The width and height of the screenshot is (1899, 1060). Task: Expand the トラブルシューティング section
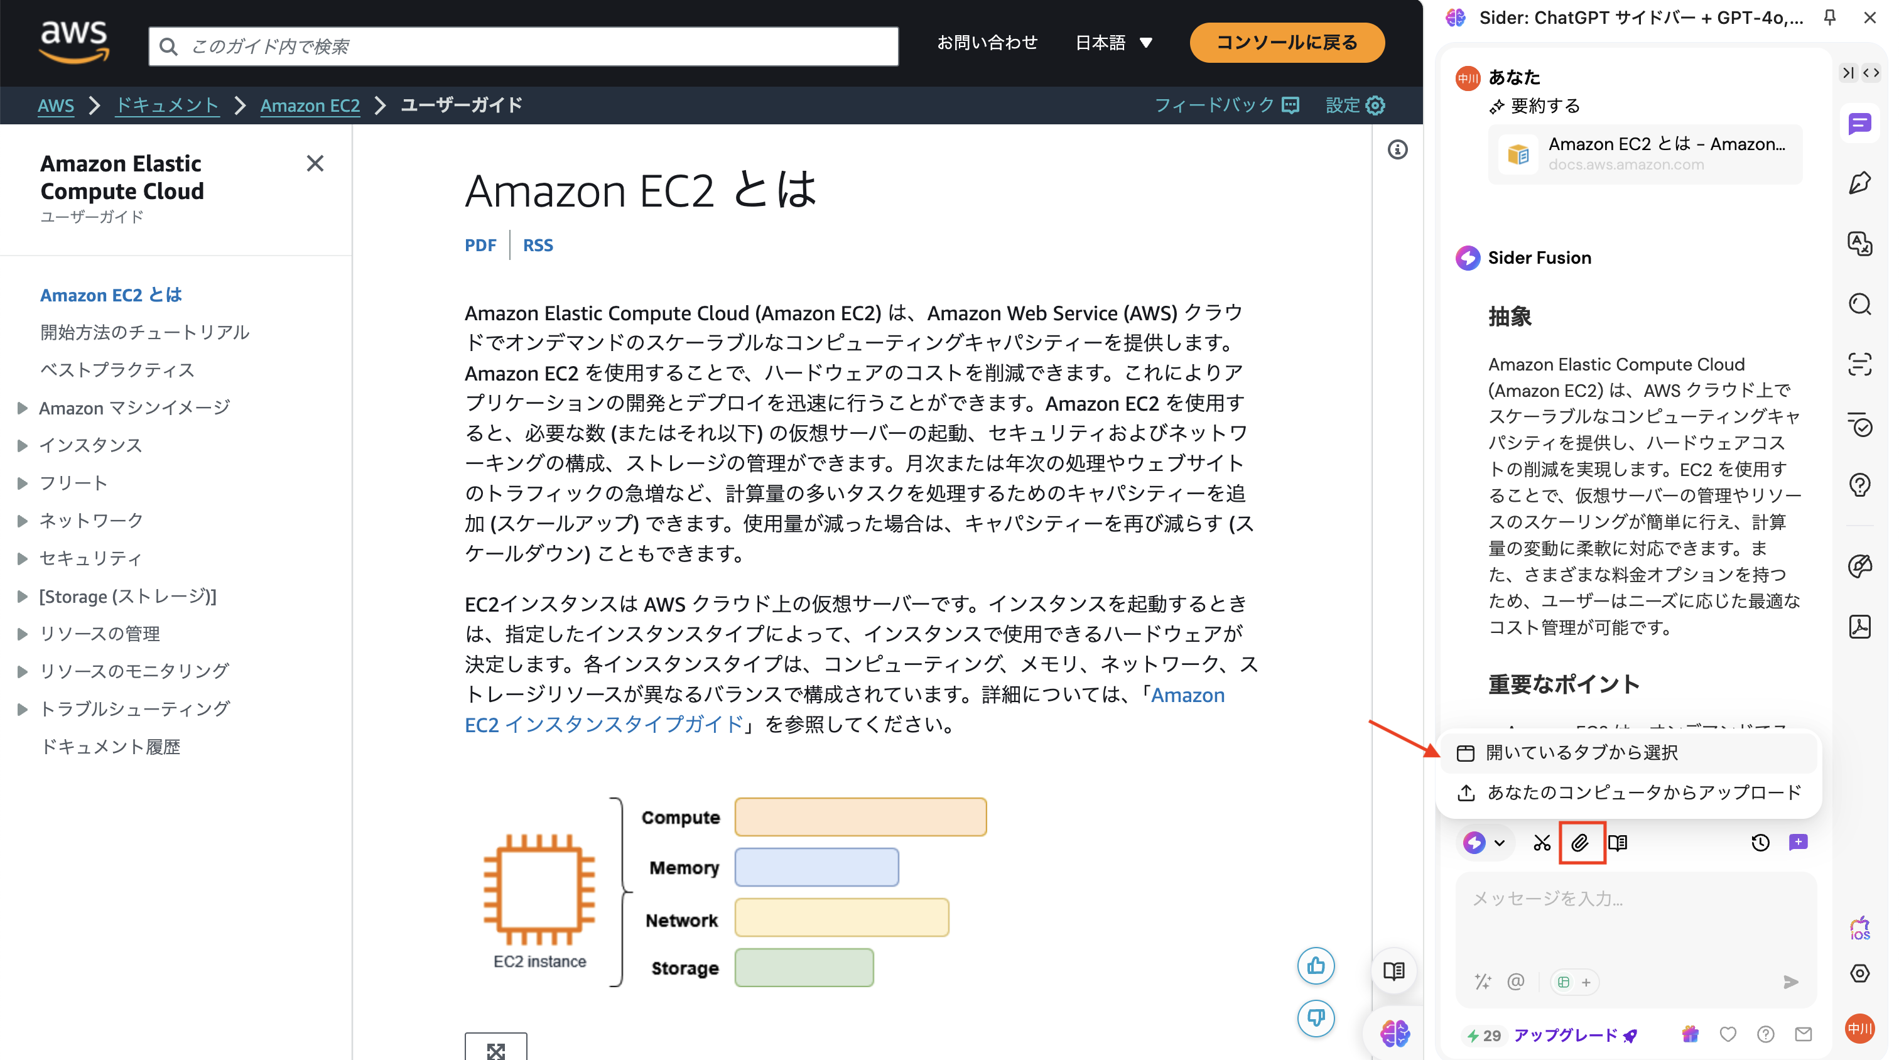(22, 708)
